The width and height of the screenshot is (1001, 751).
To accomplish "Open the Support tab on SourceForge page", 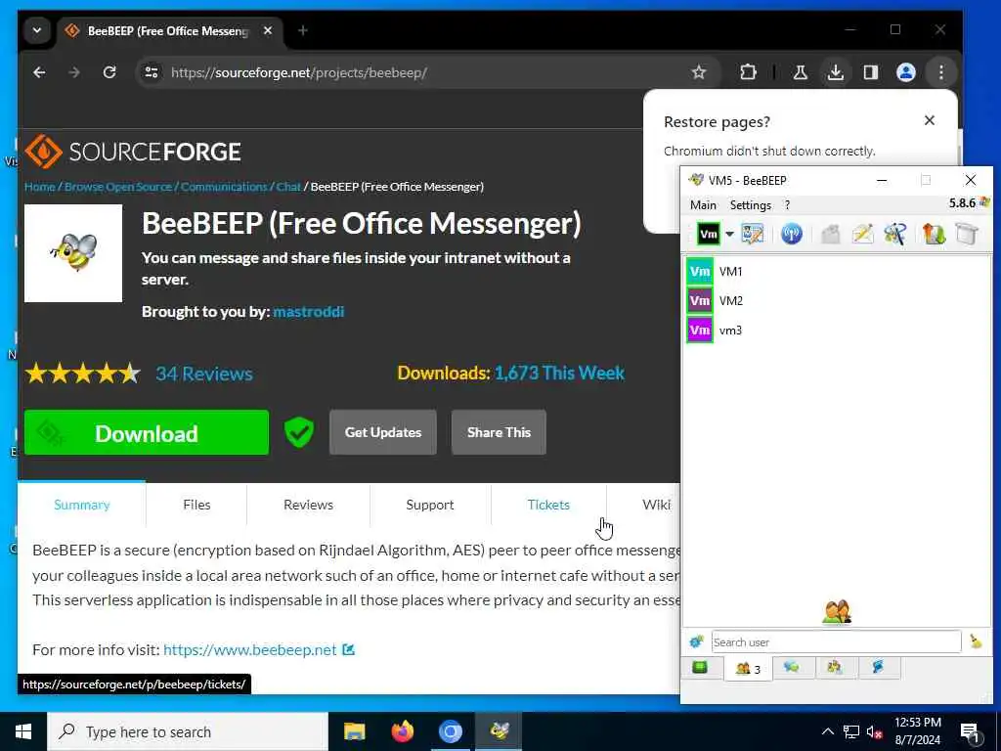I will (x=430, y=505).
